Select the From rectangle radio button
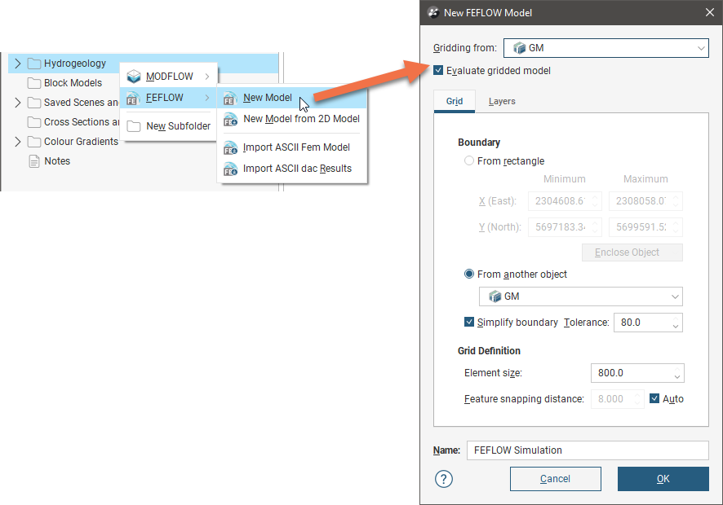Viewport: 723px width, 505px height. click(469, 161)
